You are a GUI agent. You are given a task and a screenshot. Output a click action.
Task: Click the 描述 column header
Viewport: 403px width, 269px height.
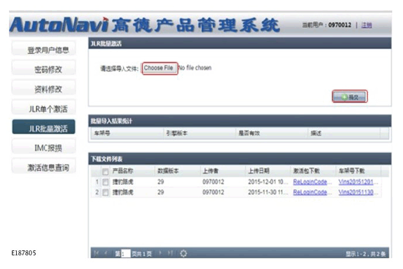(x=344, y=133)
